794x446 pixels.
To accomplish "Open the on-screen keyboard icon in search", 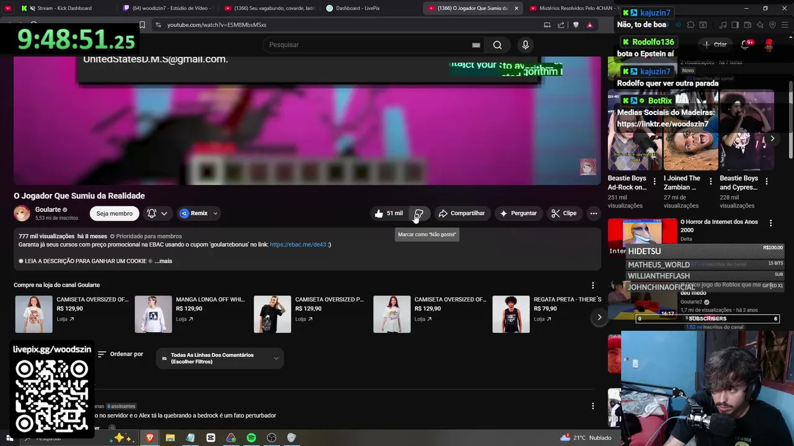I will [x=476, y=45].
